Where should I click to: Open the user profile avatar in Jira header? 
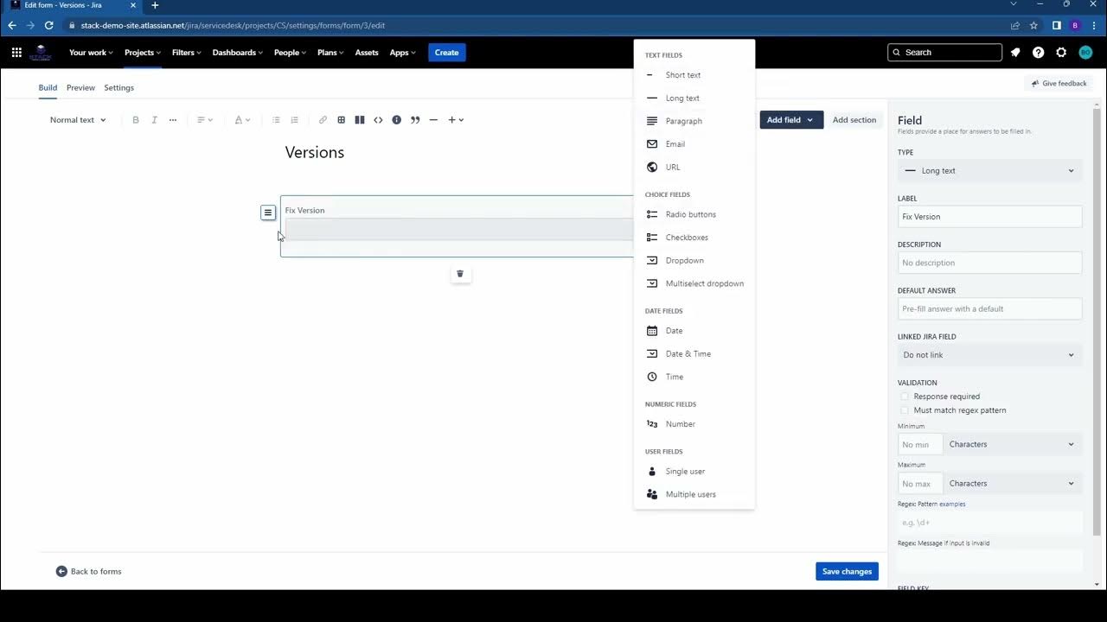tap(1085, 53)
